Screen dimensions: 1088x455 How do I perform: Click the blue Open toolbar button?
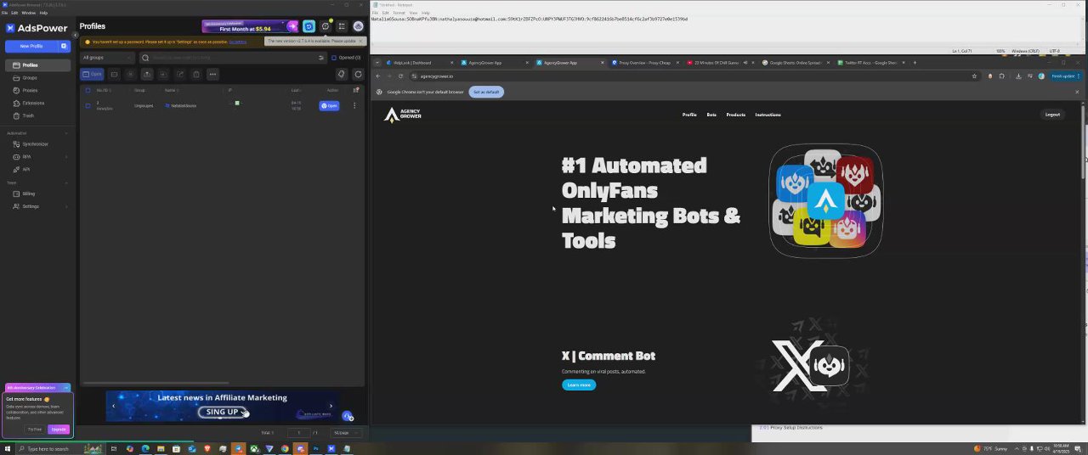(92, 74)
